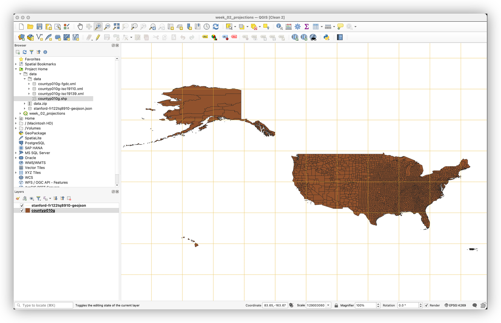Open the Scale dropdown list
The width and height of the screenshot is (501, 323).
click(328, 305)
